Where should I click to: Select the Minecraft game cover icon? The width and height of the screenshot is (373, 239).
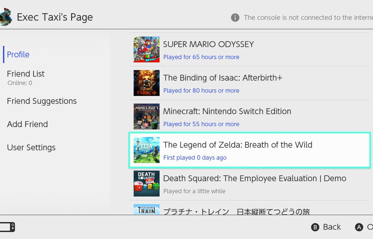click(x=147, y=117)
